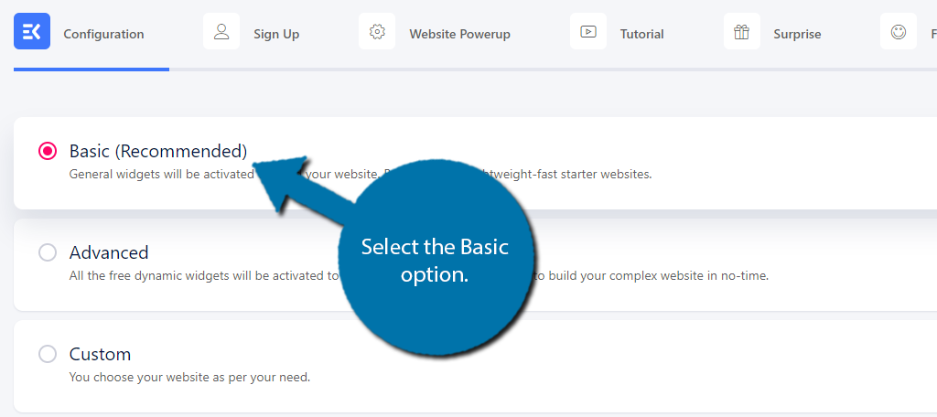Open the Surprise step label
The width and height of the screenshot is (937, 417).
point(797,34)
